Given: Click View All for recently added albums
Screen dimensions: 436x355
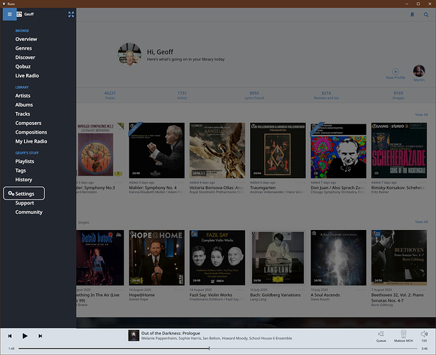Looking at the screenshot, I should pos(421,114).
